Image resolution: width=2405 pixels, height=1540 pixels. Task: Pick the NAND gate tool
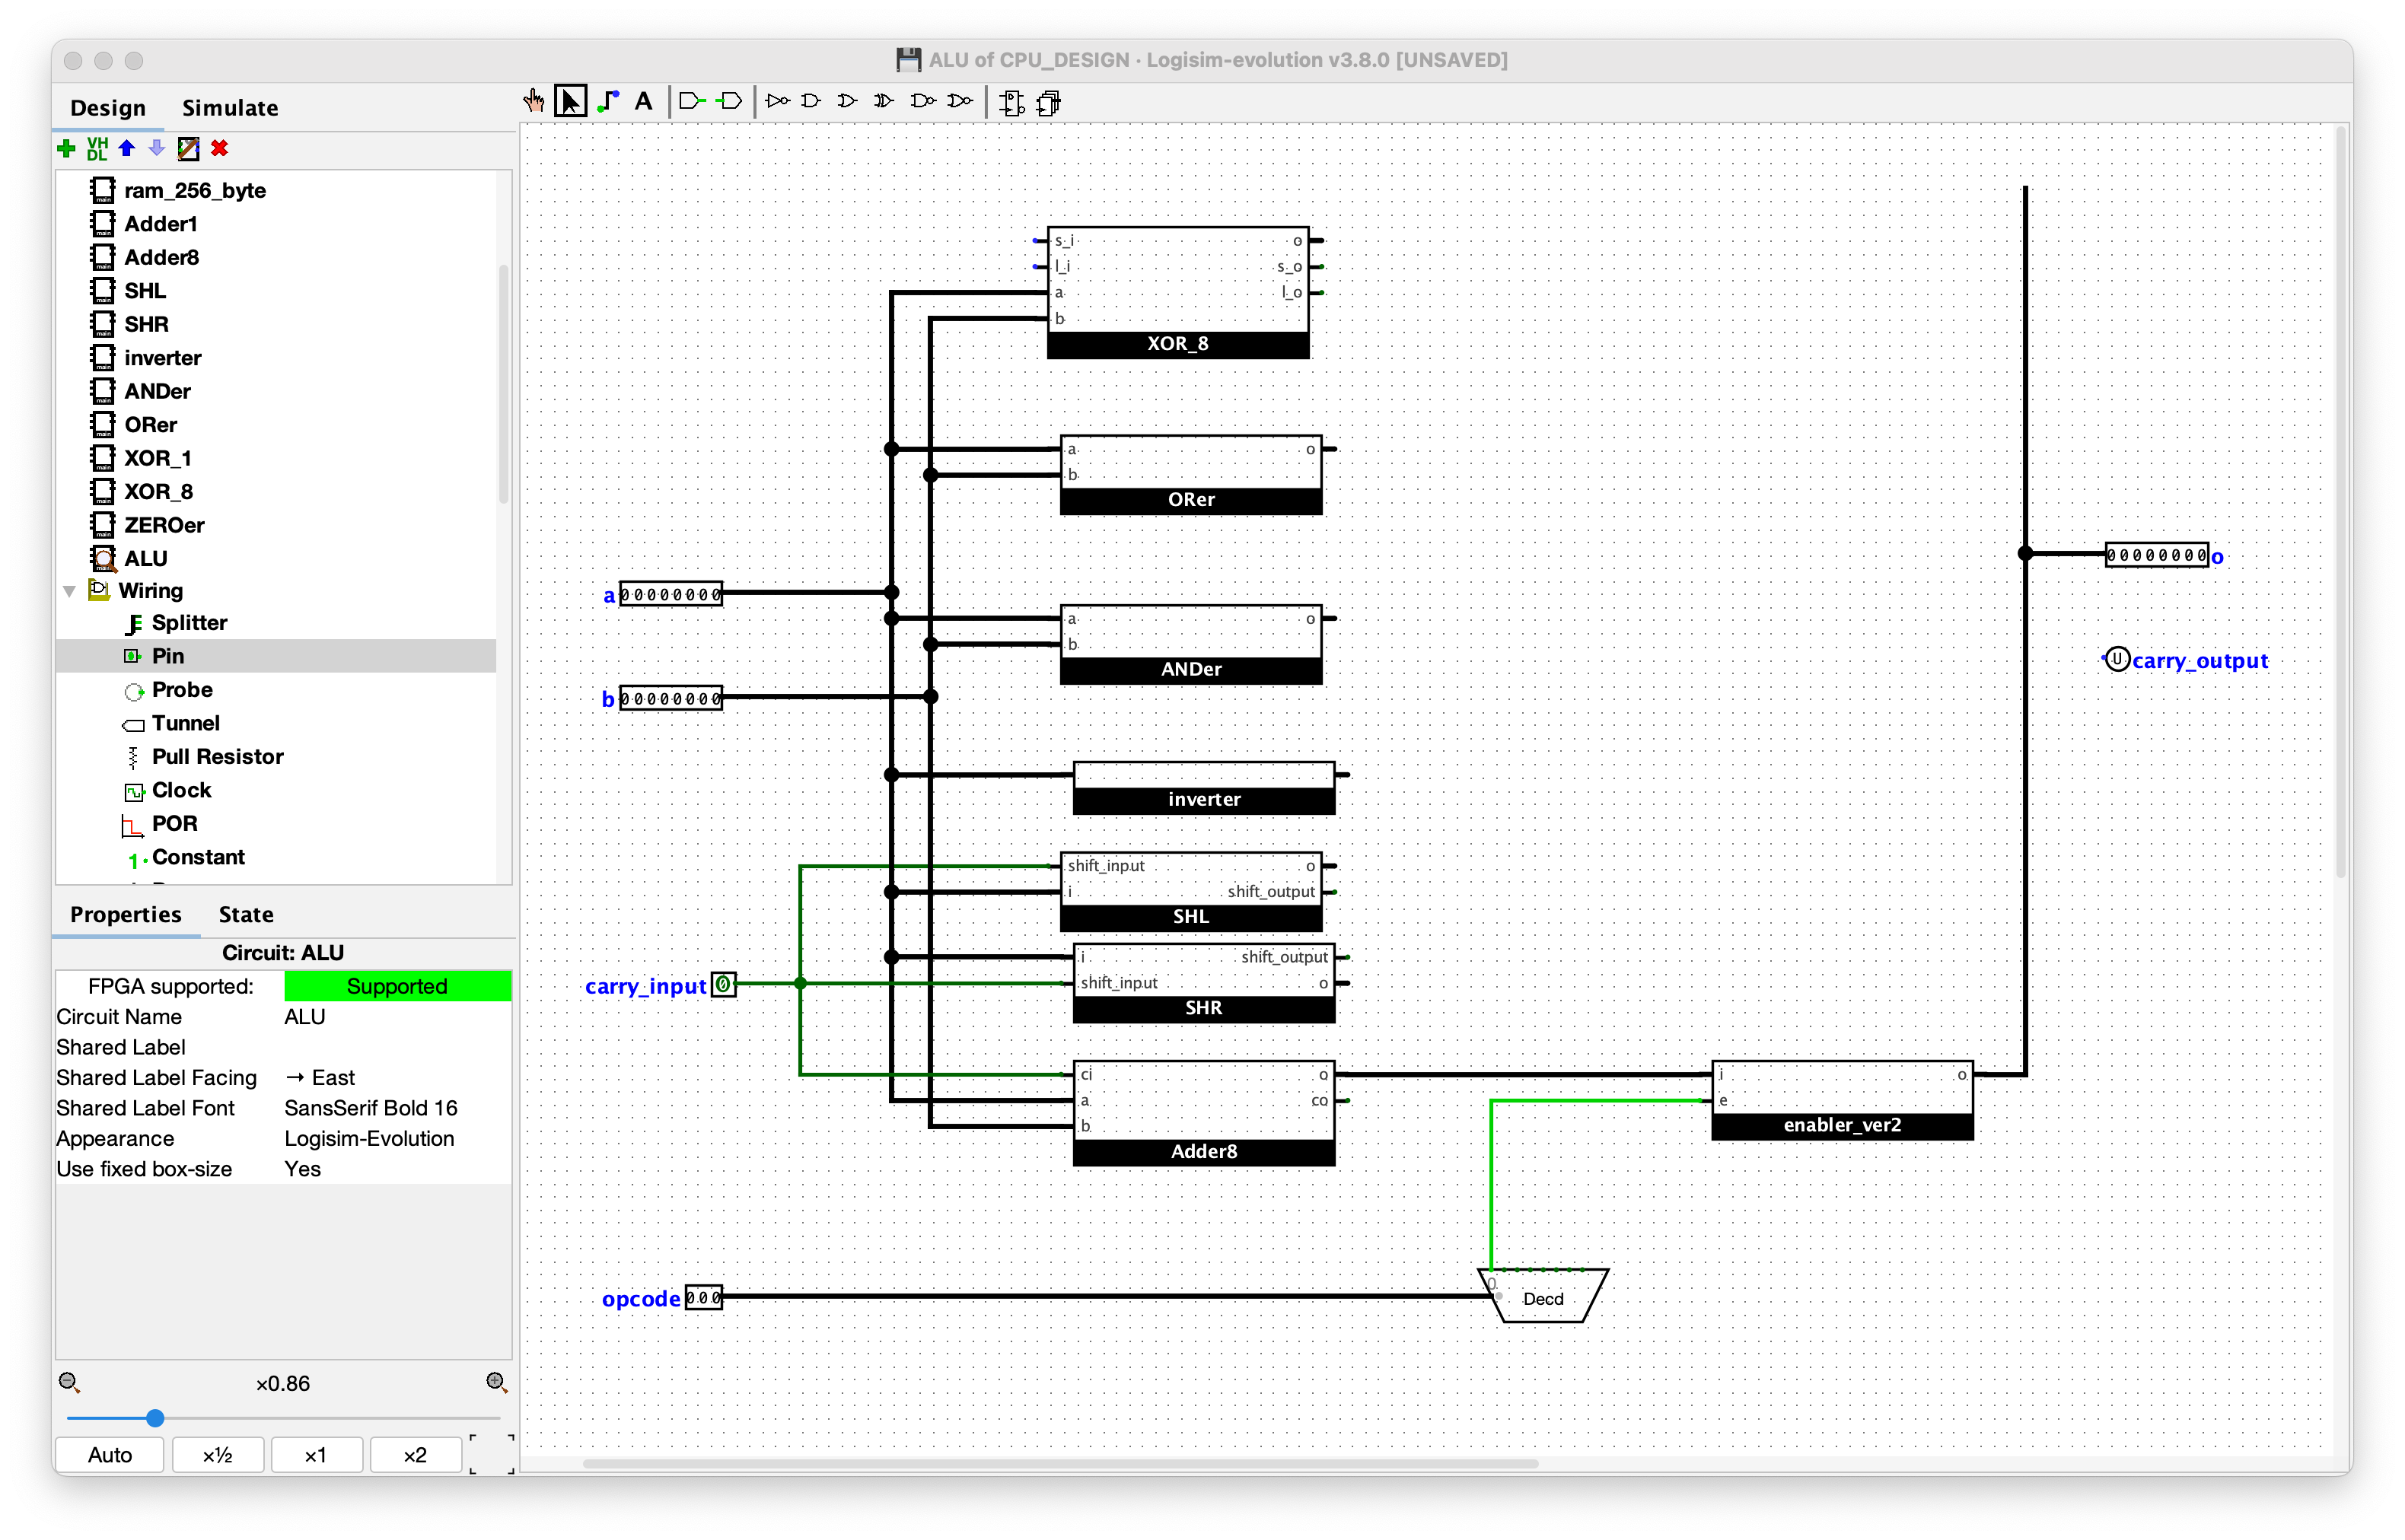point(923,101)
